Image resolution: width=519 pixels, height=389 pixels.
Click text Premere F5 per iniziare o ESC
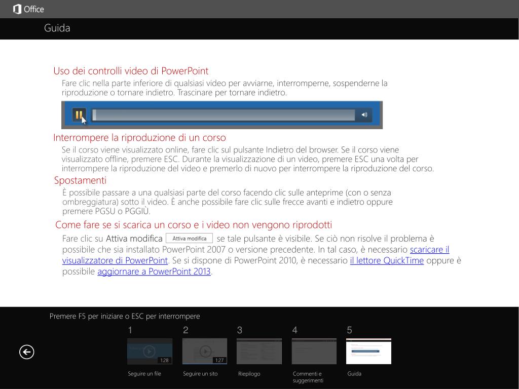[125, 316]
